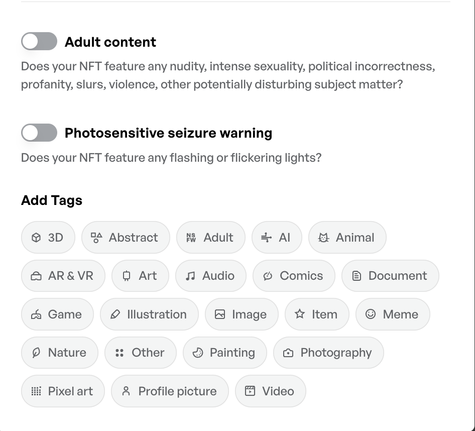The height and width of the screenshot is (431, 475).
Task: Click the camera icon on Photography
Action: coord(288,353)
